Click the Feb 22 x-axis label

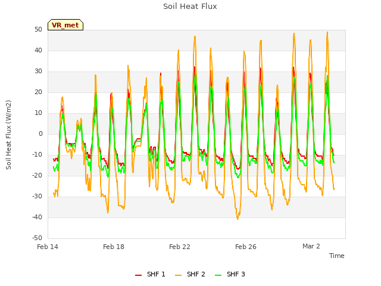(180, 247)
